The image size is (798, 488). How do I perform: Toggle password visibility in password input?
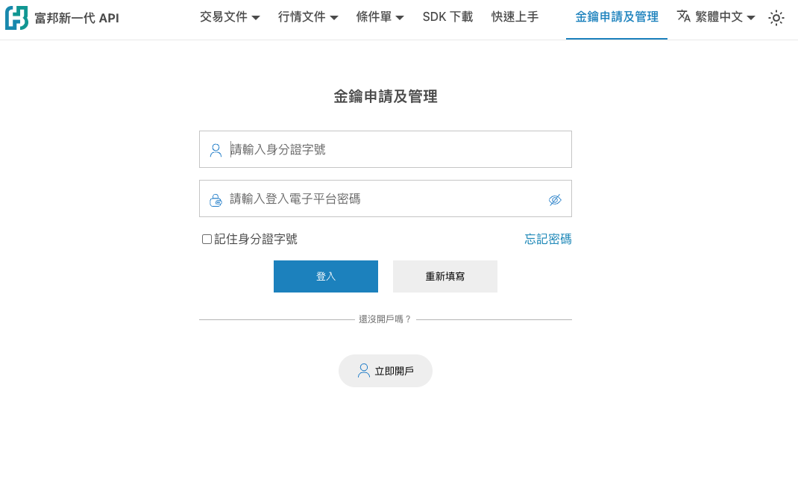click(555, 199)
